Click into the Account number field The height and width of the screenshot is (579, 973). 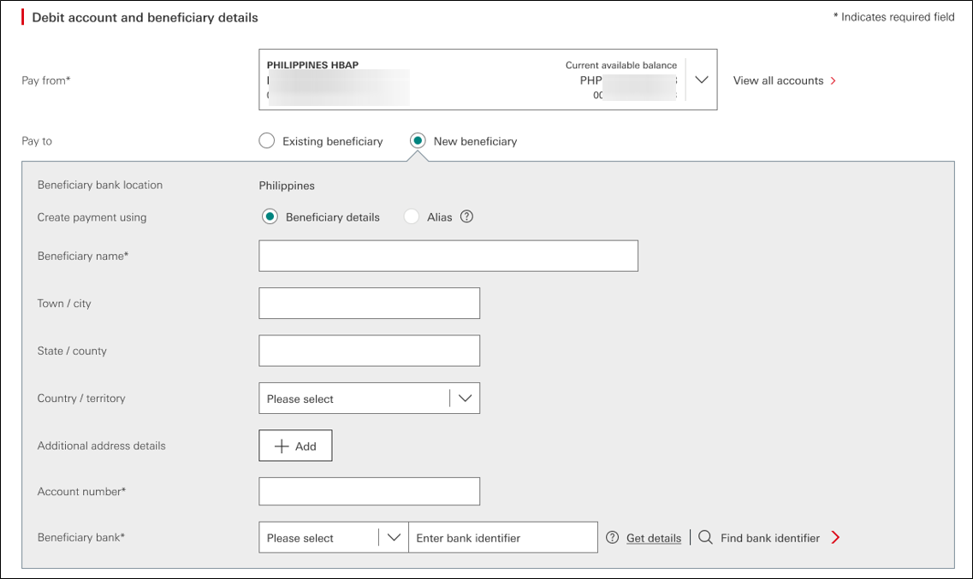[369, 492]
